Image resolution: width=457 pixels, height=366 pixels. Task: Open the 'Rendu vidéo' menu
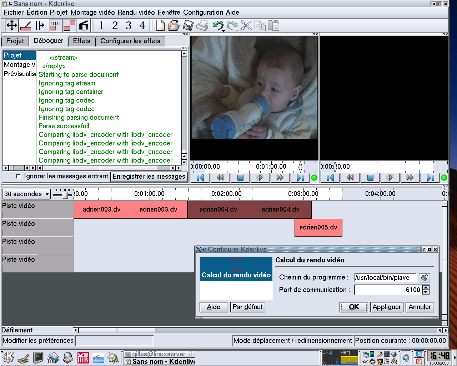pyautogui.click(x=136, y=13)
